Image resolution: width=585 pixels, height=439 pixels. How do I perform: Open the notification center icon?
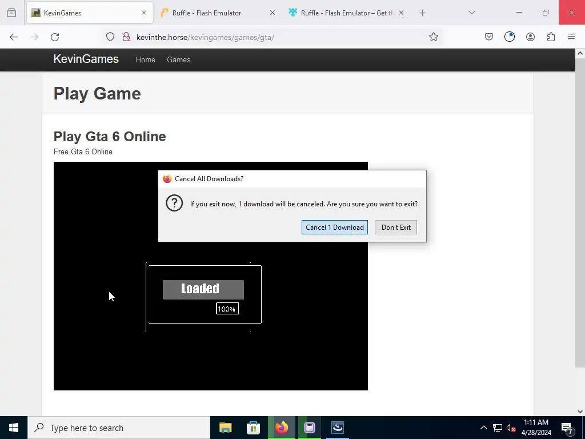[567, 428]
